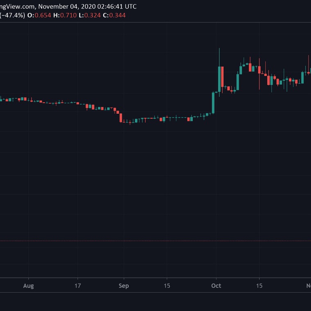
Task: Select the high value H:0.710
Action: click(x=65, y=15)
